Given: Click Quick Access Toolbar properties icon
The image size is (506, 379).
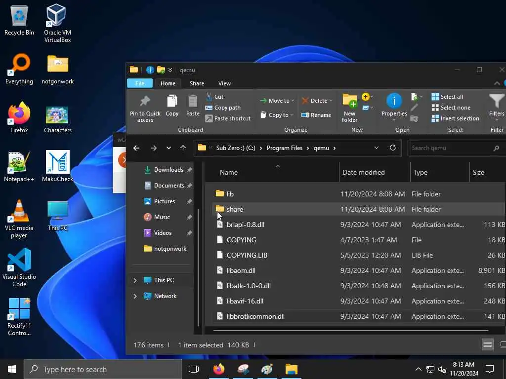Looking at the screenshot, I should coord(150,70).
